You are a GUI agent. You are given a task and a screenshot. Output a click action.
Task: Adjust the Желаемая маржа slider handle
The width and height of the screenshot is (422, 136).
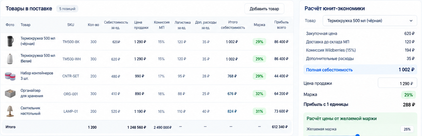coord(358,135)
